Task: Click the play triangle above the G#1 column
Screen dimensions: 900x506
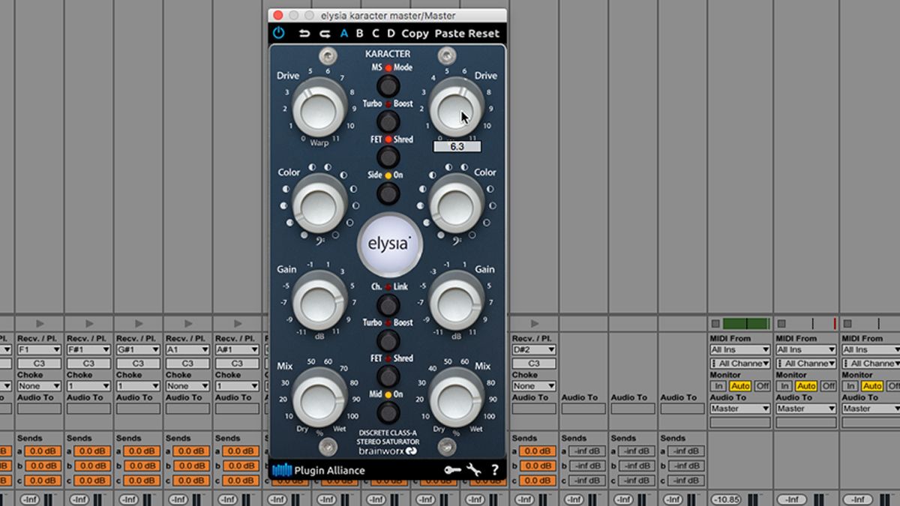Action: point(139,324)
